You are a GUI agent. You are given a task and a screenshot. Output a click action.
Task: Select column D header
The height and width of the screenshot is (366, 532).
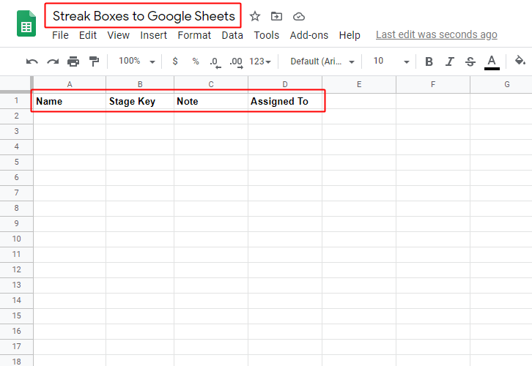285,84
